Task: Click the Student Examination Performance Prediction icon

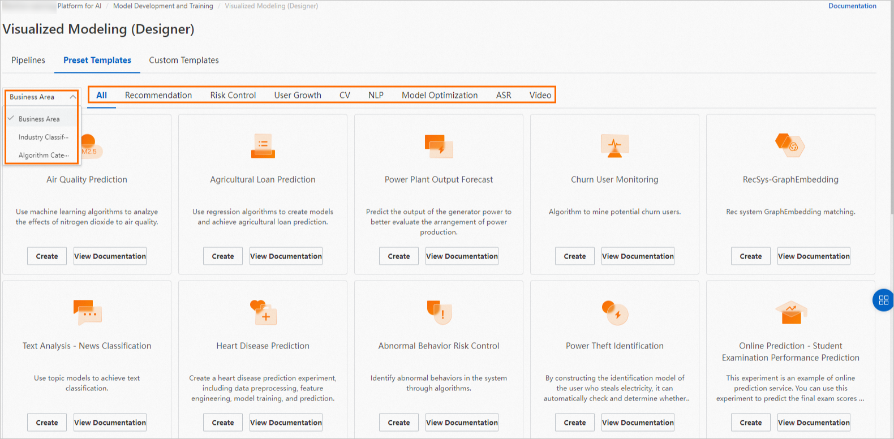Action: 791,312
